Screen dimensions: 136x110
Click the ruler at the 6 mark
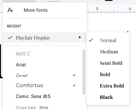[130, 9]
